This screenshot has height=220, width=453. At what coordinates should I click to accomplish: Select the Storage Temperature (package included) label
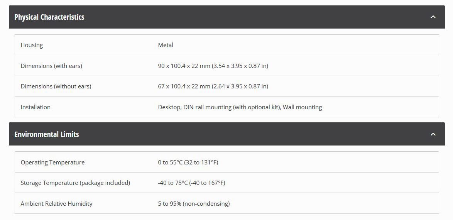click(x=75, y=183)
